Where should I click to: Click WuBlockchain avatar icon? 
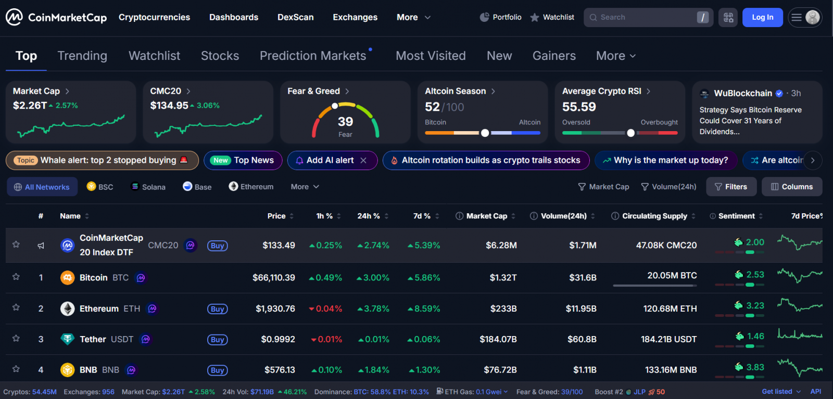(x=704, y=94)
